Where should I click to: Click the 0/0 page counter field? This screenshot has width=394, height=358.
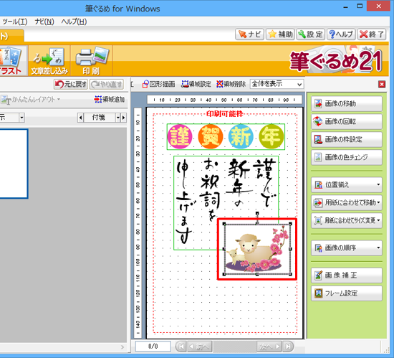coord(153,347)
